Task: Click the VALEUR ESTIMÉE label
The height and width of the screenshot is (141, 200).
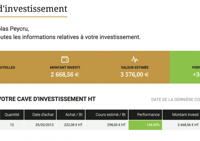Action: point(135,67)
